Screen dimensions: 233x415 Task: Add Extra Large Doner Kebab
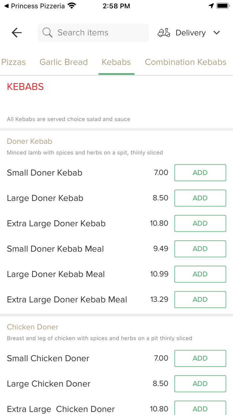(x=200, y=224)
